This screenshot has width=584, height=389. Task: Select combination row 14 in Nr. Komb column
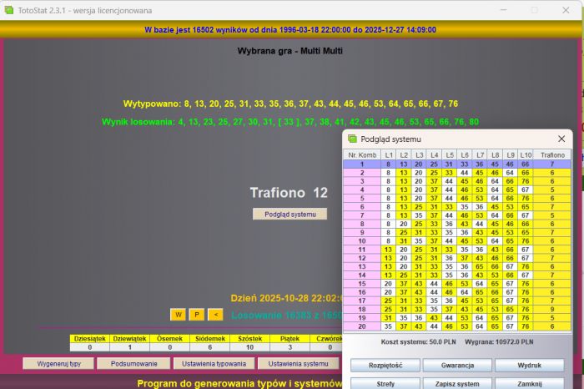[x=362, y=275]
